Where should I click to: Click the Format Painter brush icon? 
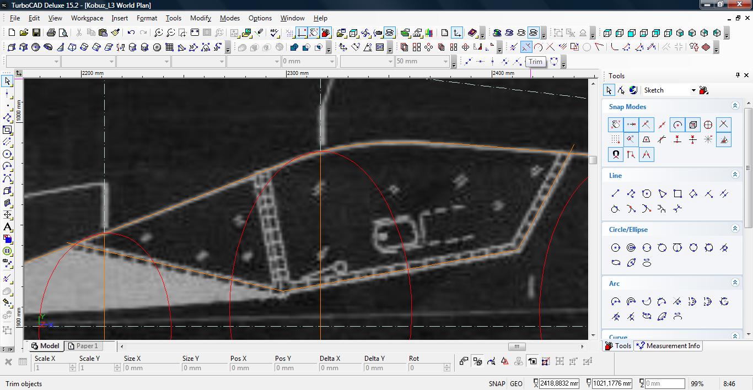pos(115,33)
